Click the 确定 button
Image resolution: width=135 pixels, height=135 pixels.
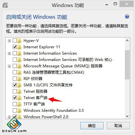coord(92,125)
